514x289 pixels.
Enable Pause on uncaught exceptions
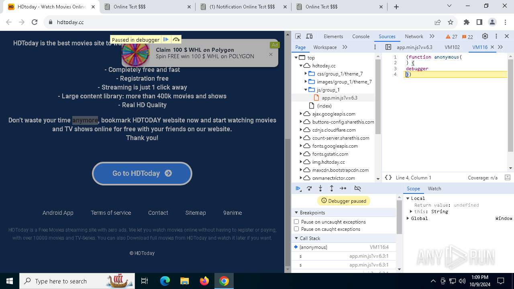pyautogui.click(x=296, y=222)
